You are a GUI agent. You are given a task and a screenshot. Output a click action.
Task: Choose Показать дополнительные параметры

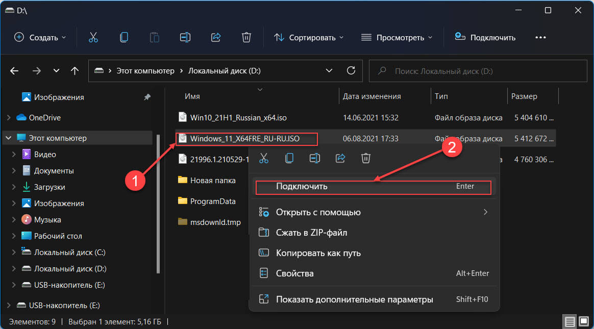tap(374, 299)
